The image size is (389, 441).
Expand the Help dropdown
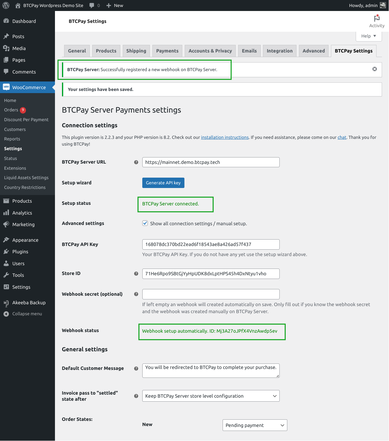(x=369, y=36)
